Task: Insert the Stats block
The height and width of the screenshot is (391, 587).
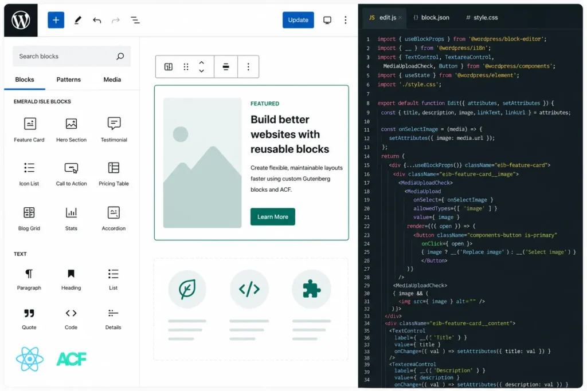Action: tap(71, 219)
